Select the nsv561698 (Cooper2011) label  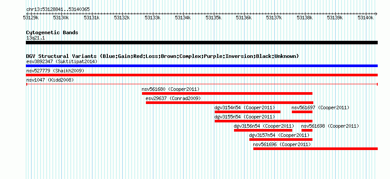(x=330, y=126)
